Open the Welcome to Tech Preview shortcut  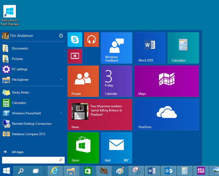[x=10, y=15]
